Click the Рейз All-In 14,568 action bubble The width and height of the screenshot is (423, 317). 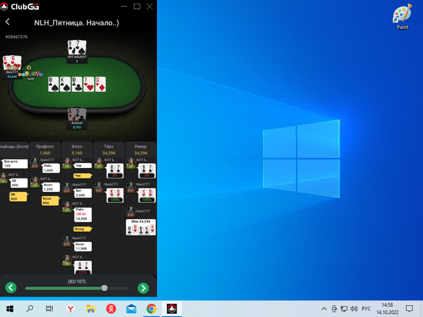pyautogui.click(x=82, y=214)
